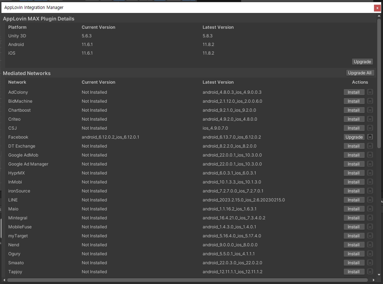Image resolution: width=383 pixels, height=284 pixels.
Task: Click the trash icon in Maio row
Action: [370, 209]
